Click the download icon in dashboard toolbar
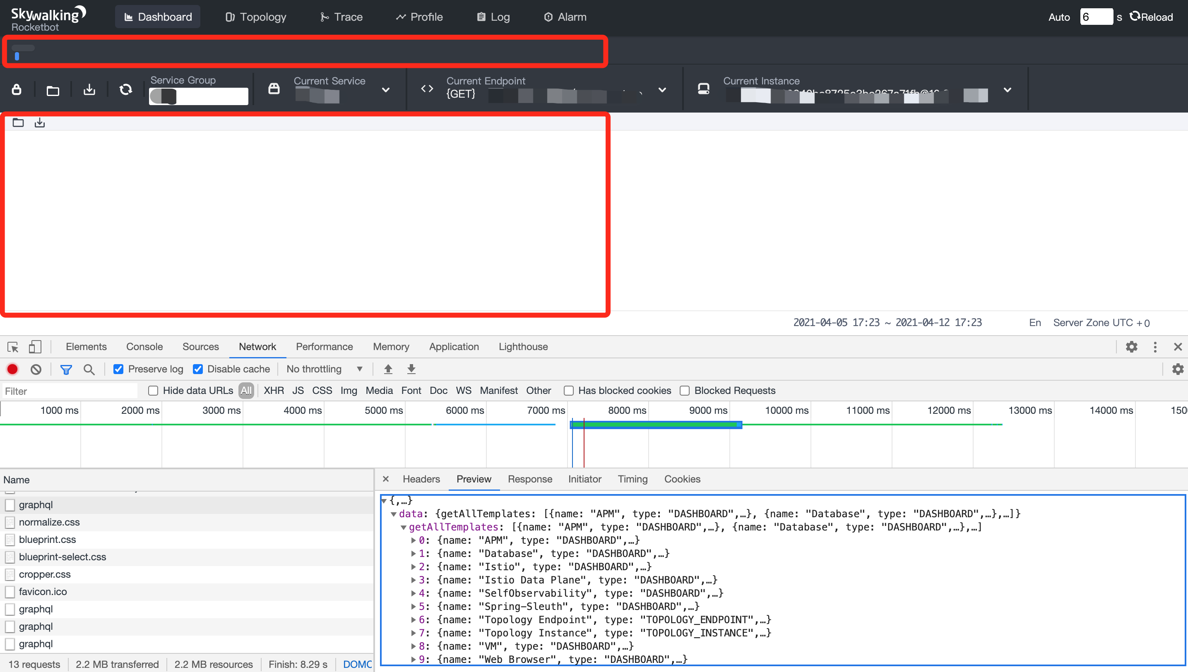Viewport: 1188px width, 672px height. point(89,89)
